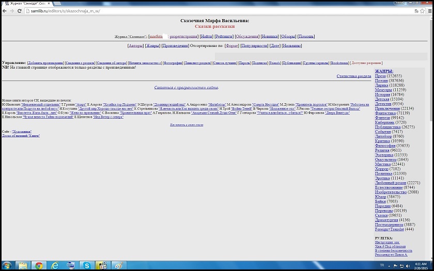434x271 pixels.
Task: Open the Windows Start menu orb
Action: [x=7, y=265]
